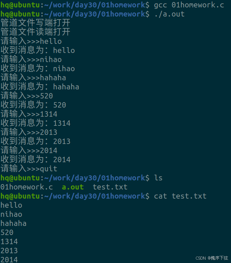Screen dimensions: 231x263
Task: Click the green a.out file name
Action: 73,187
